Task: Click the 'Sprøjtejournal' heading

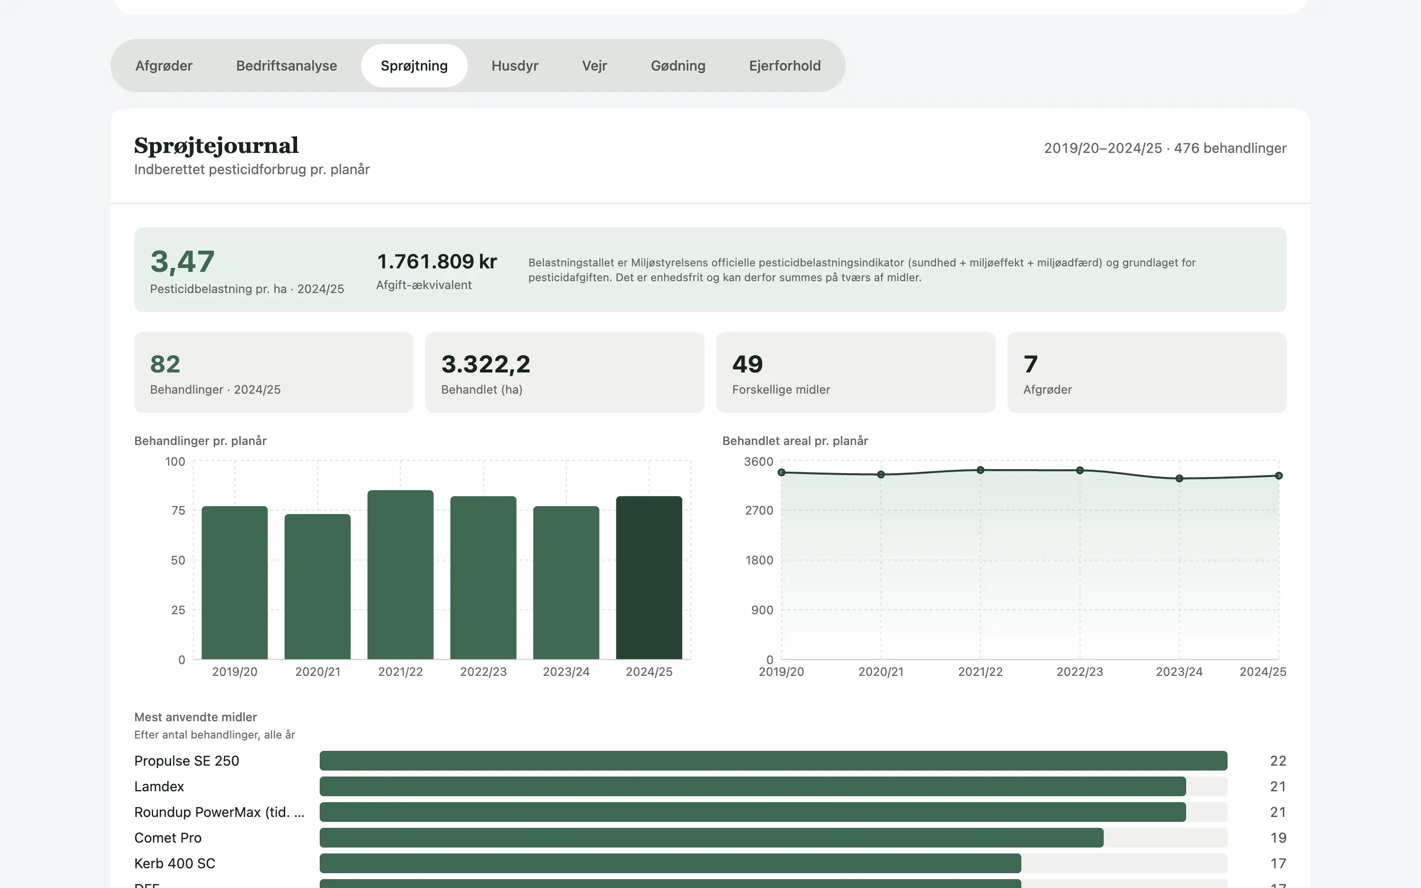Action: 216,146
